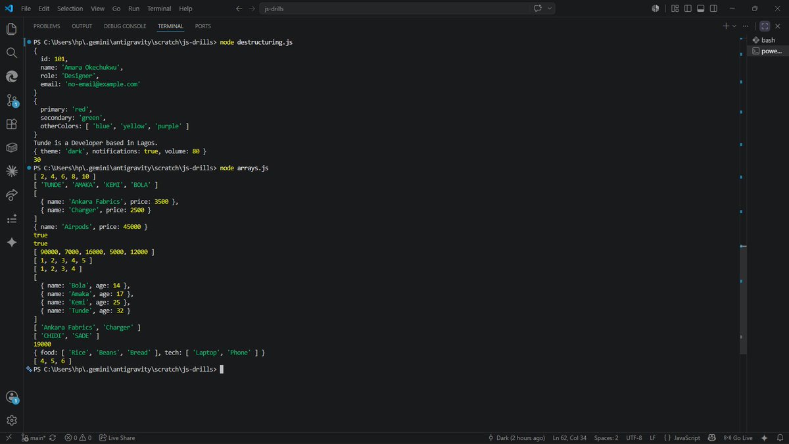Open the chat icon next to the search bar
This screenshot has width=789, height=444.
click(x=537, y=9)
